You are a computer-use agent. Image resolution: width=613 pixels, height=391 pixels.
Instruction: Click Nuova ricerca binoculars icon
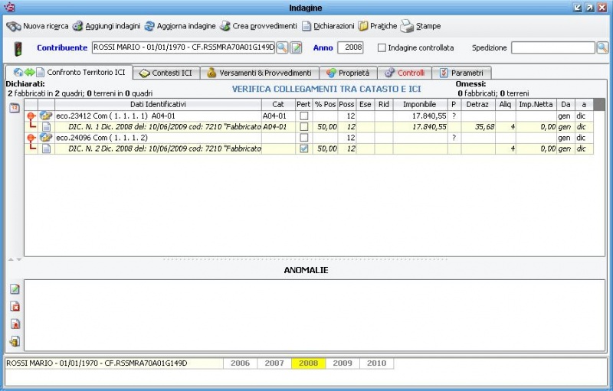[13, 26]
